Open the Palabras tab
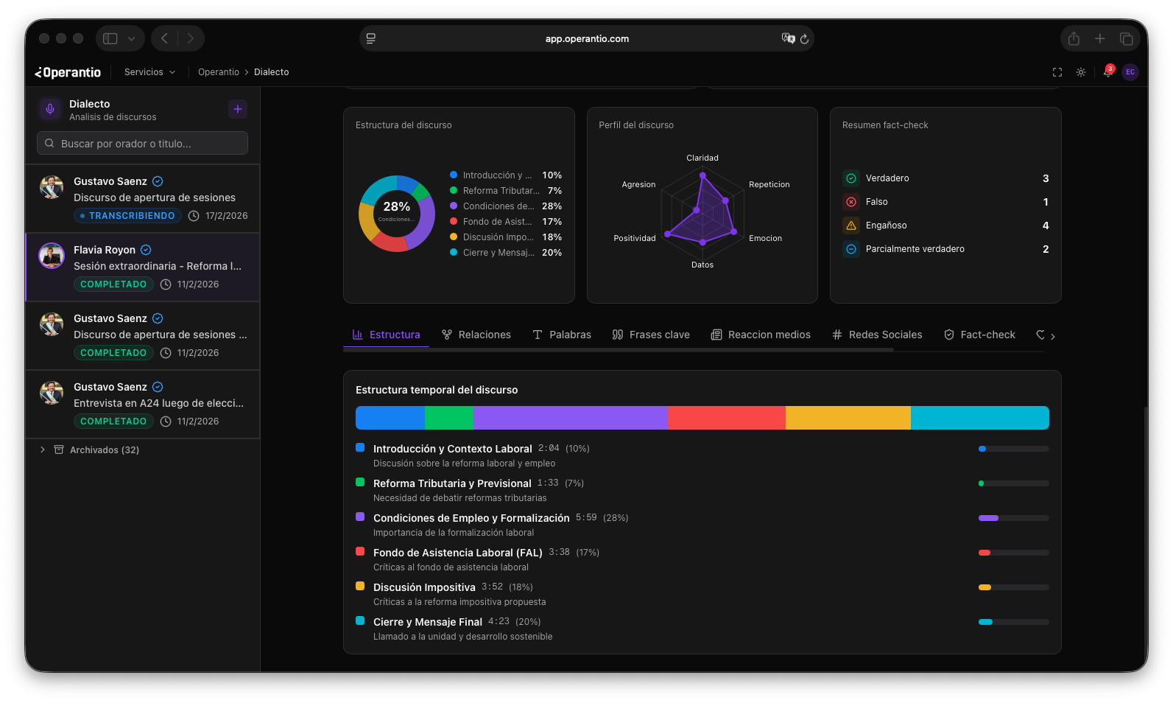 click(x=562, y=335)
